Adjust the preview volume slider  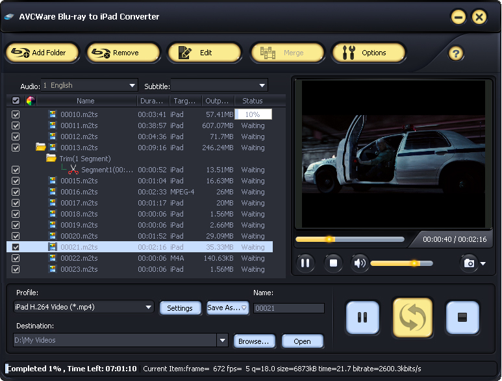click(x=401, y=263)
